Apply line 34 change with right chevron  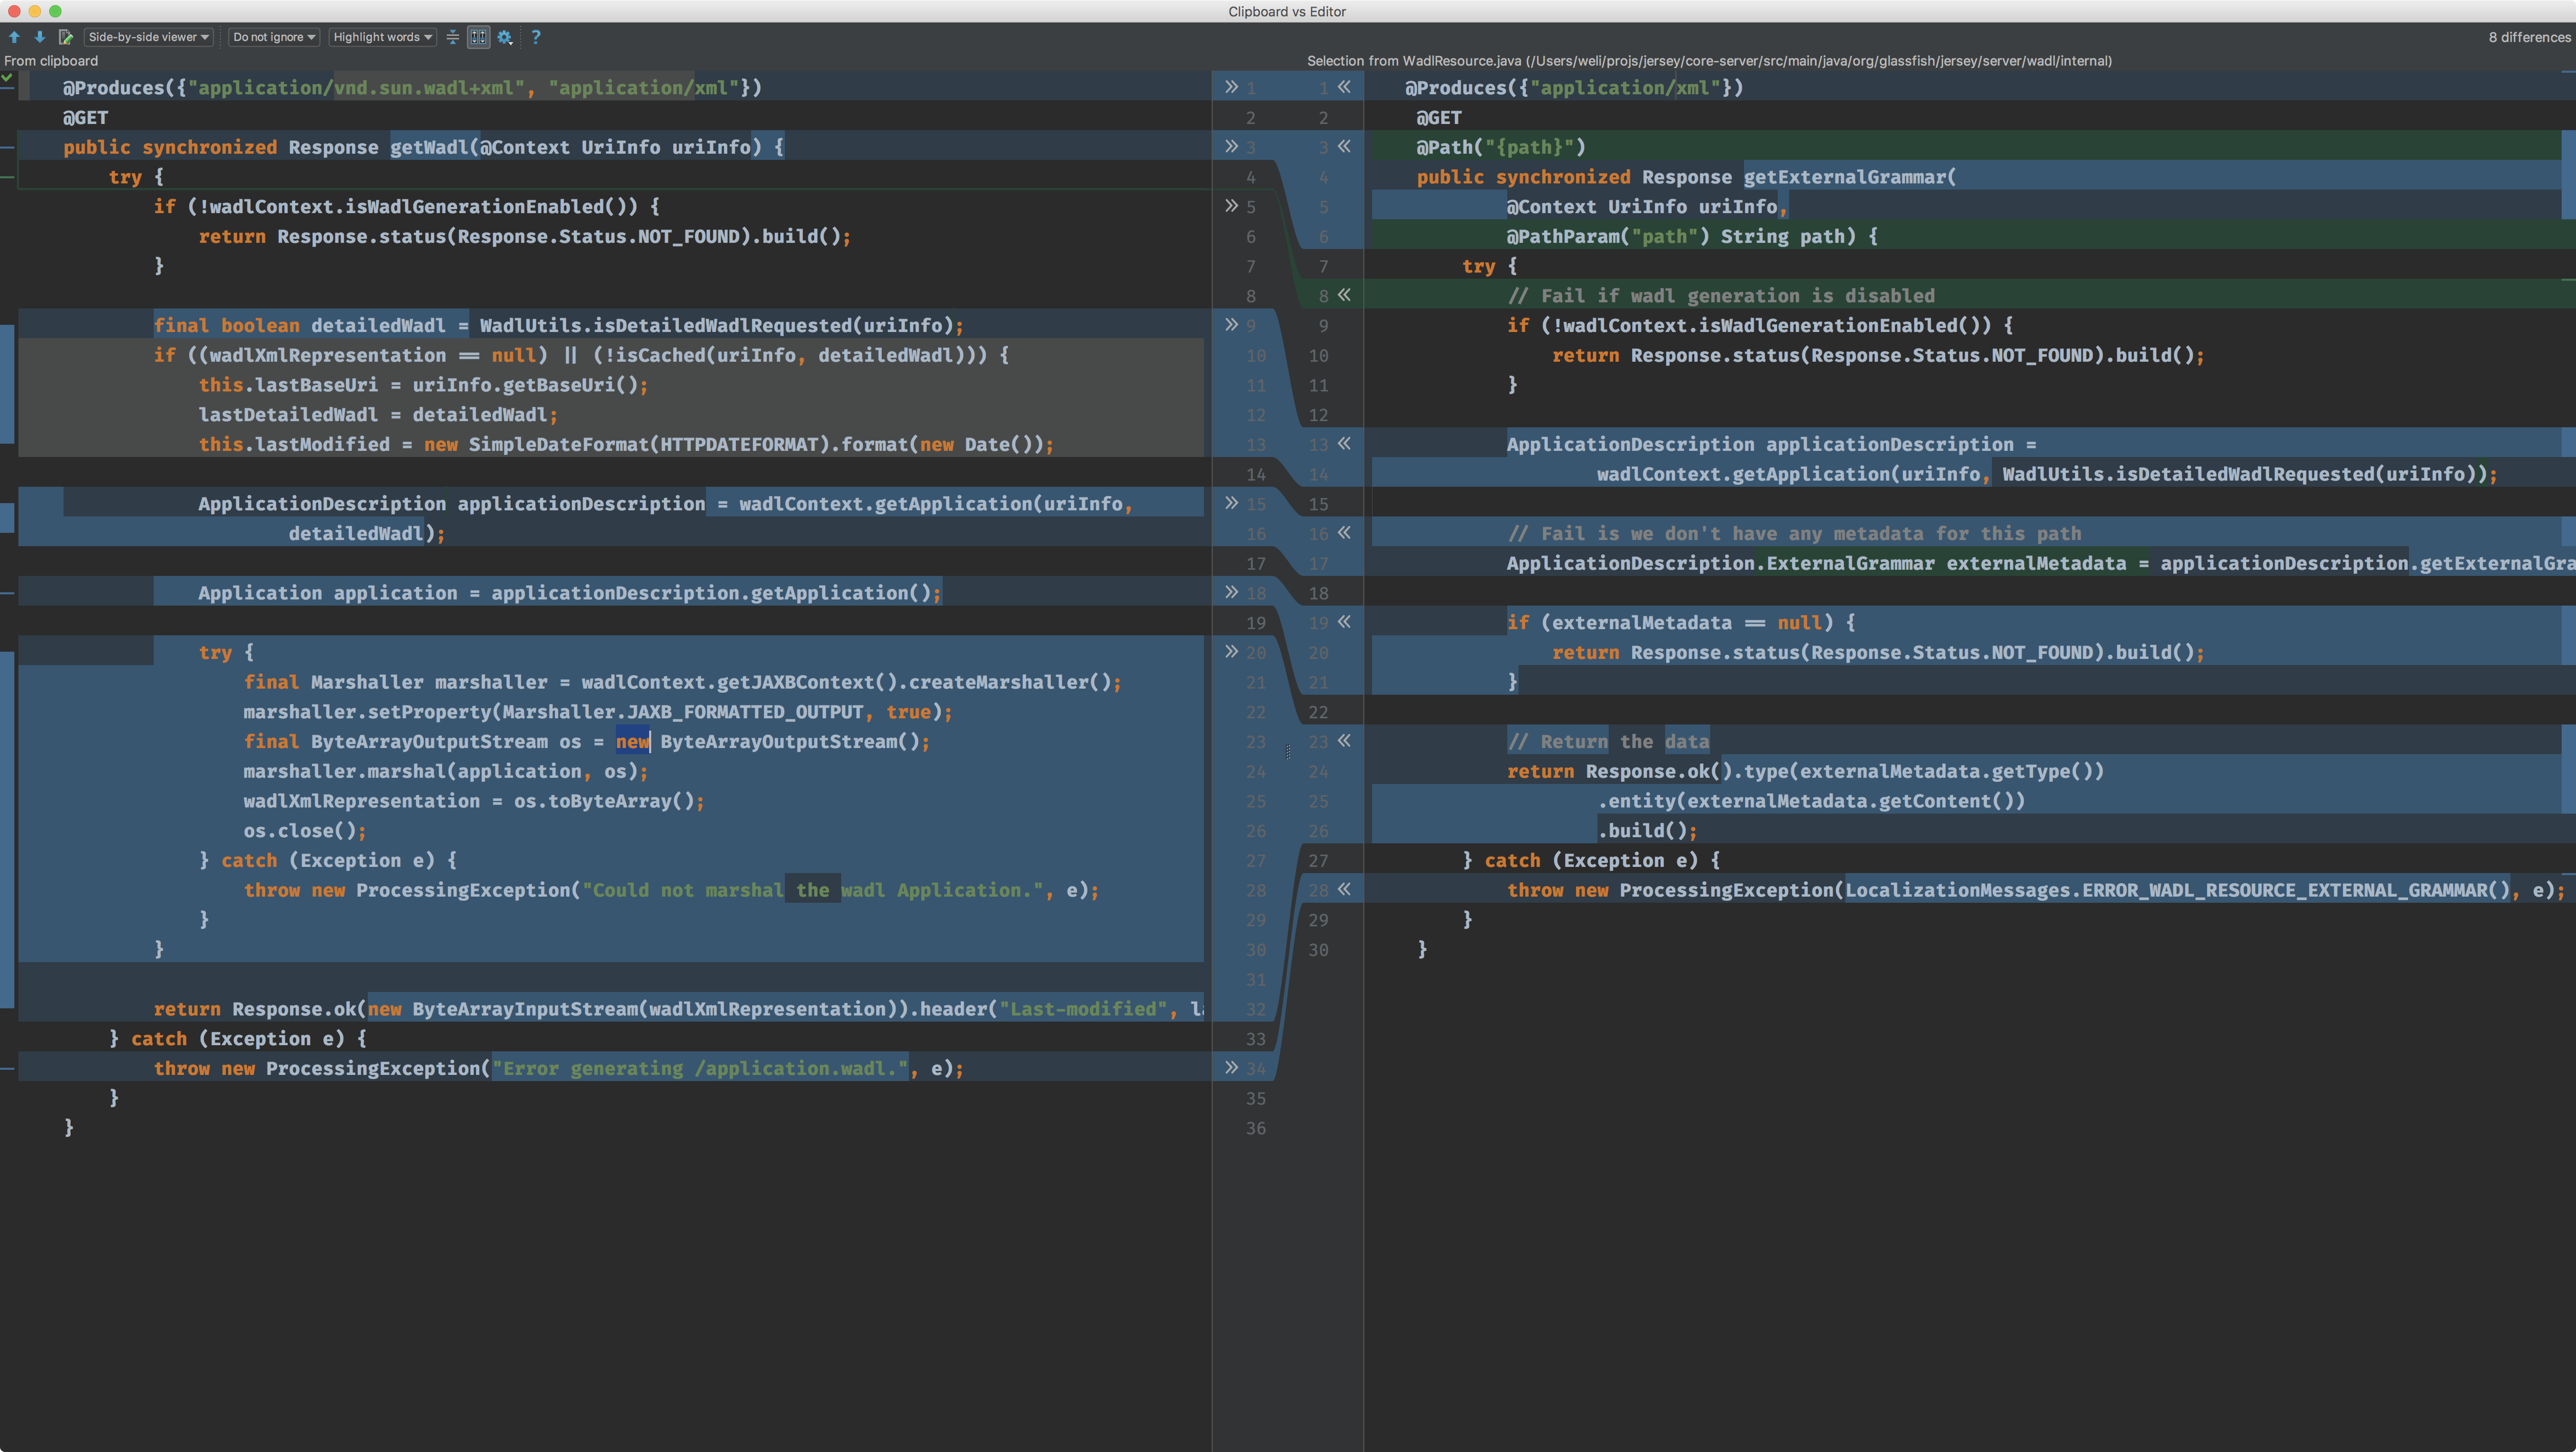click(1231, 1068)
